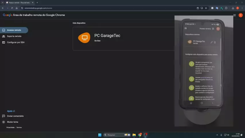This screenshot has height=138, width=245.
Task: Toggle theme with Mudar tema
Action: [12, 122]
